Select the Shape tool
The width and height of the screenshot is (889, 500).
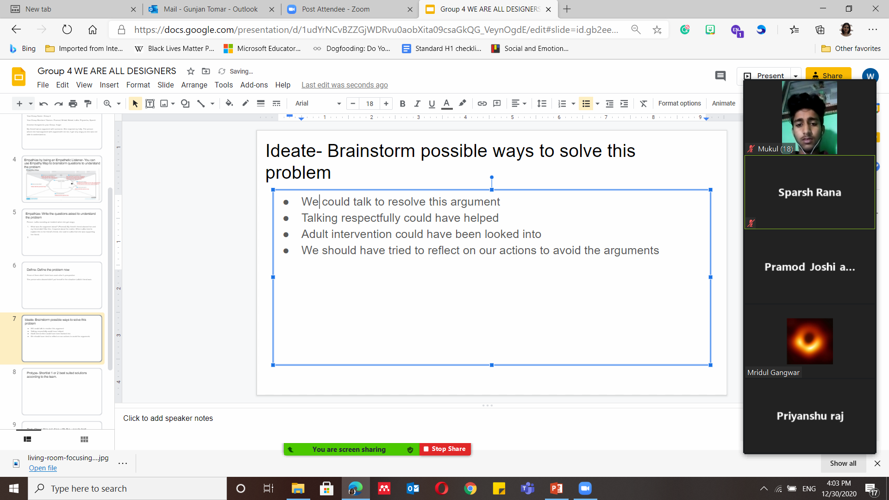click(x=185, y=104)
